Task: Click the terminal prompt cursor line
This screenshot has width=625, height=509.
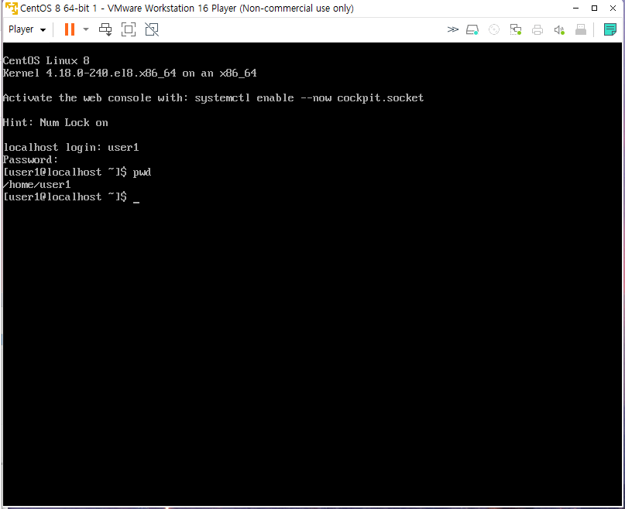Action: (71, 197)
